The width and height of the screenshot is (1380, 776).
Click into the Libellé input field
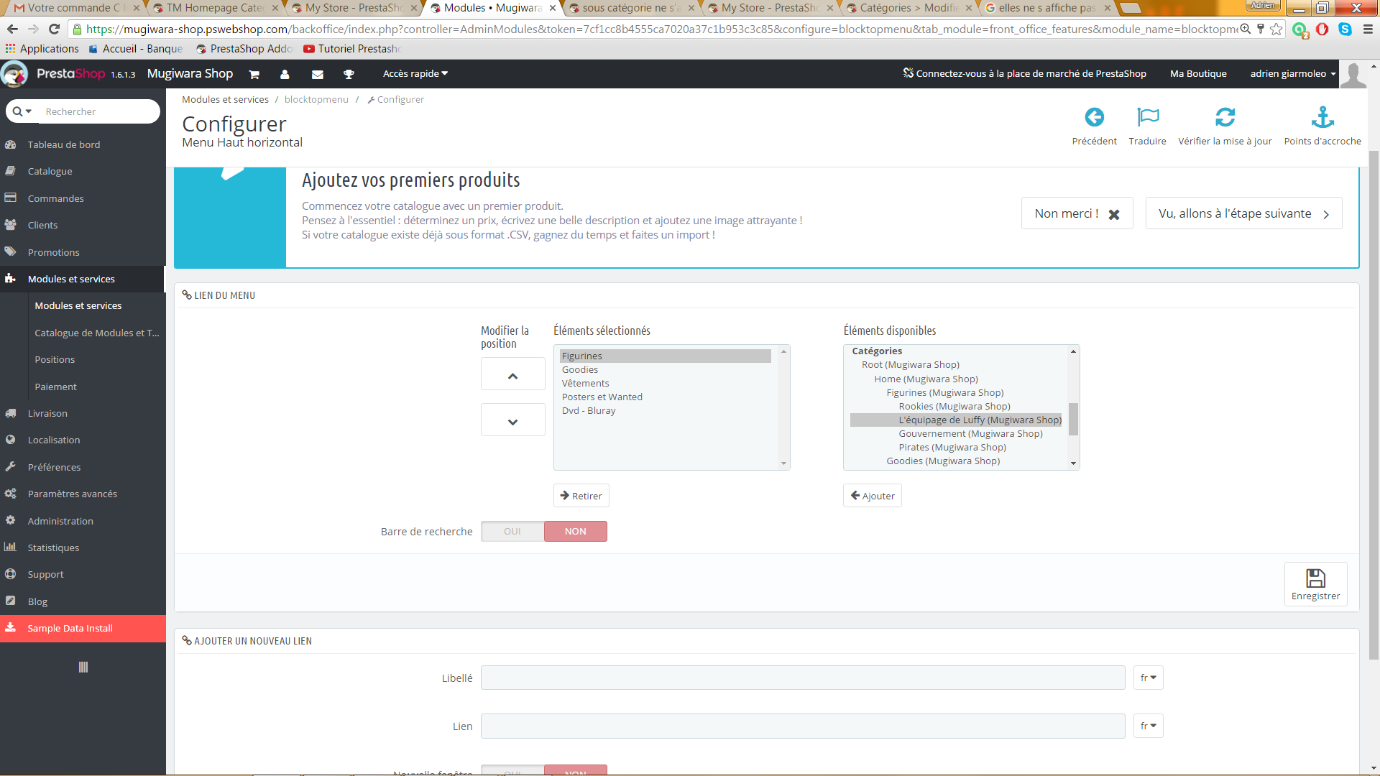803,678
